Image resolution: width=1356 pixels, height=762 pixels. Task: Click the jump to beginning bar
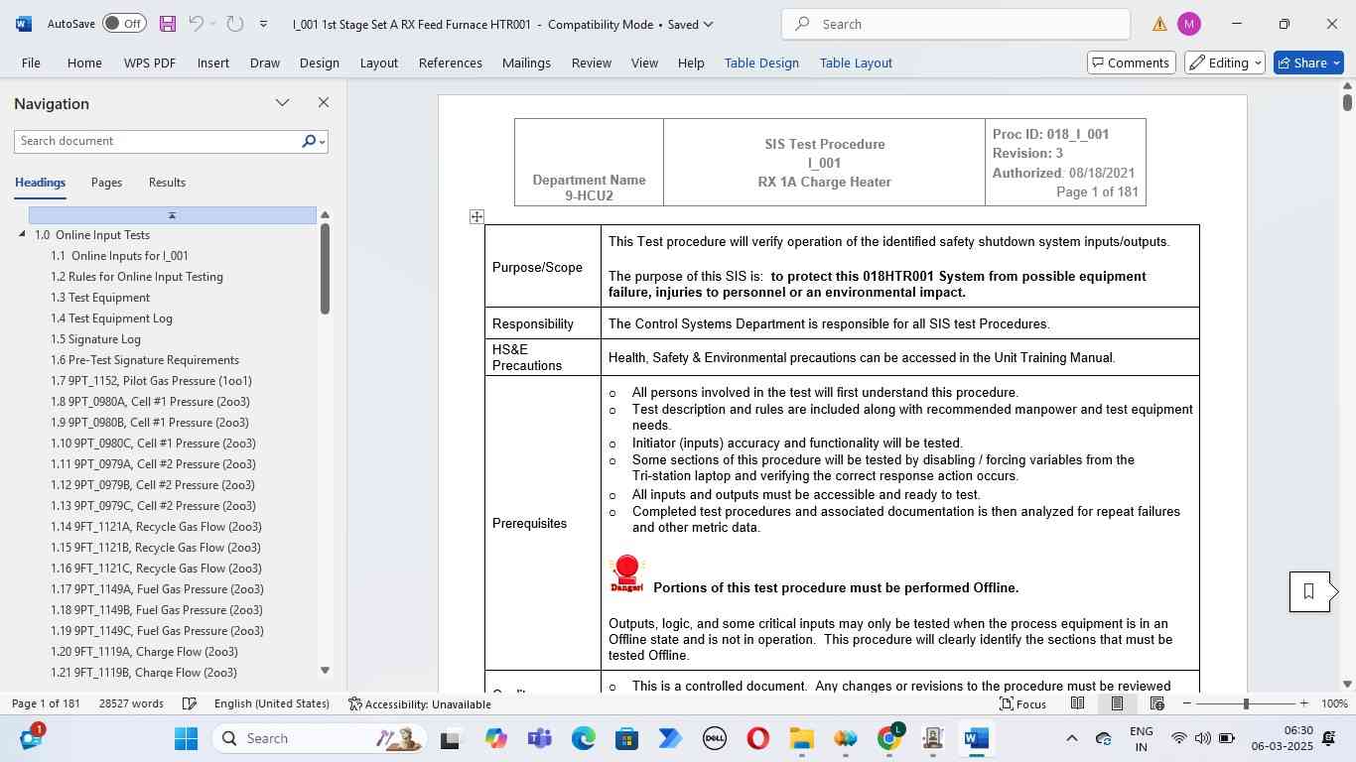pos(173,215)
